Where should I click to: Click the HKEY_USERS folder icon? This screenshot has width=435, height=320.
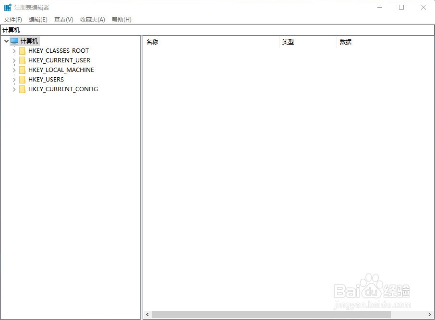pyautogui.click(x=23, y=79)
